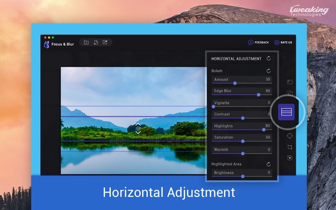Click the save-file down-arrow icon in the toolbar

tap(96, 42)
